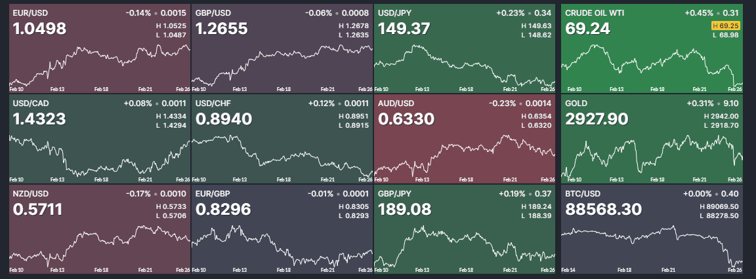
Task: Open the EUR/USD tile
Action: pos(100,48)
